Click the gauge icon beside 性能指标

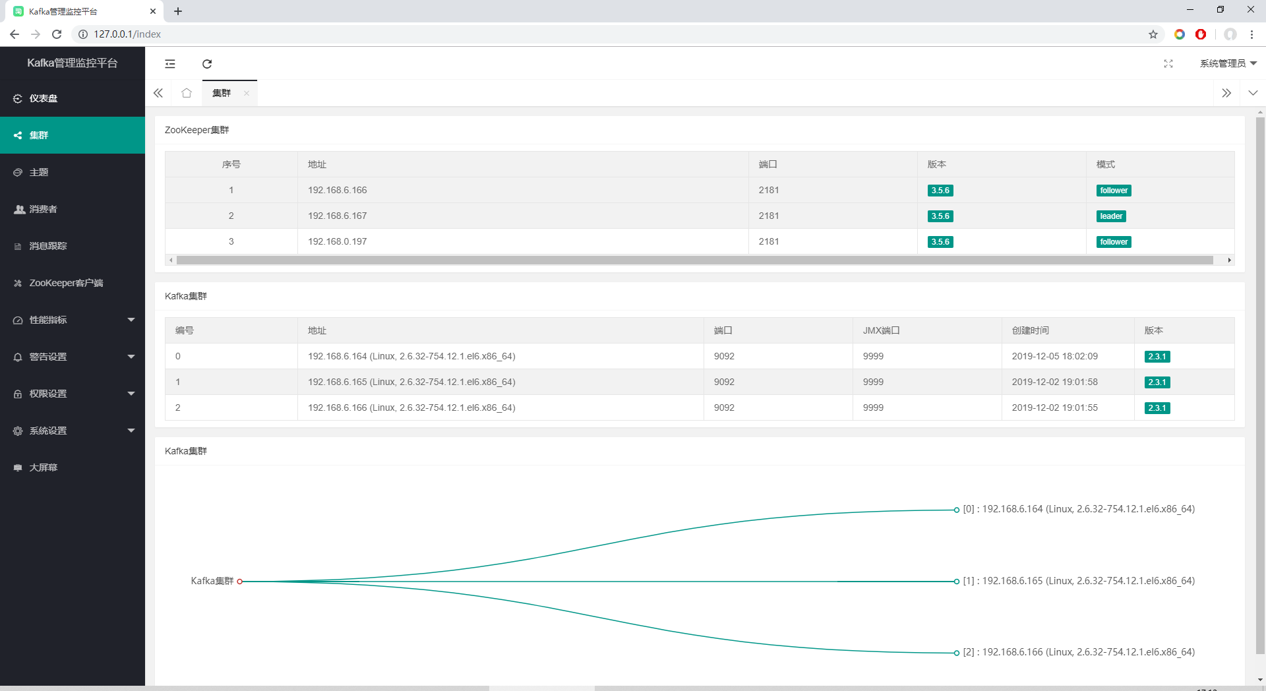point(18,320)
